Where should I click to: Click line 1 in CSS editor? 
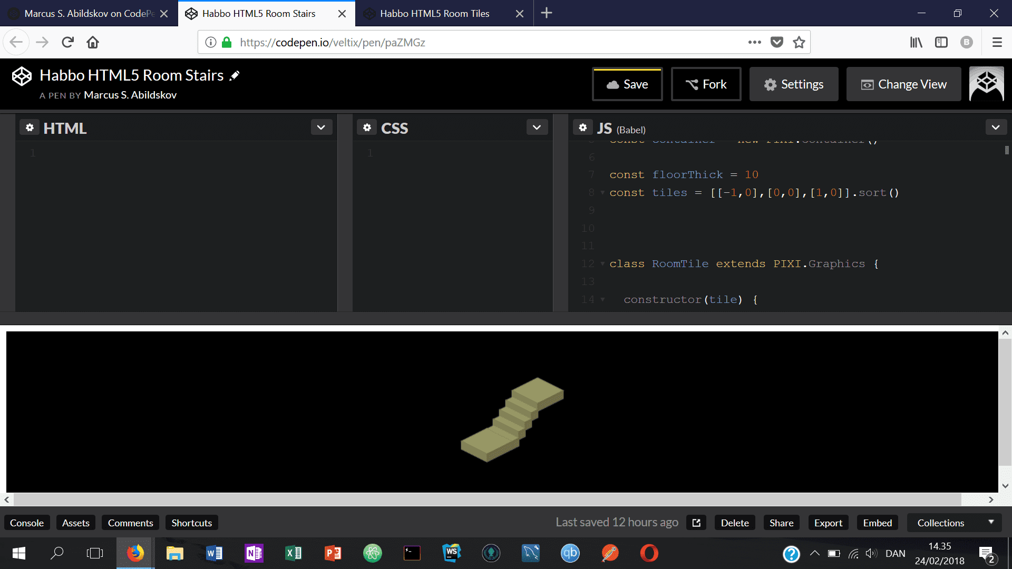click(x=452, y=153)
